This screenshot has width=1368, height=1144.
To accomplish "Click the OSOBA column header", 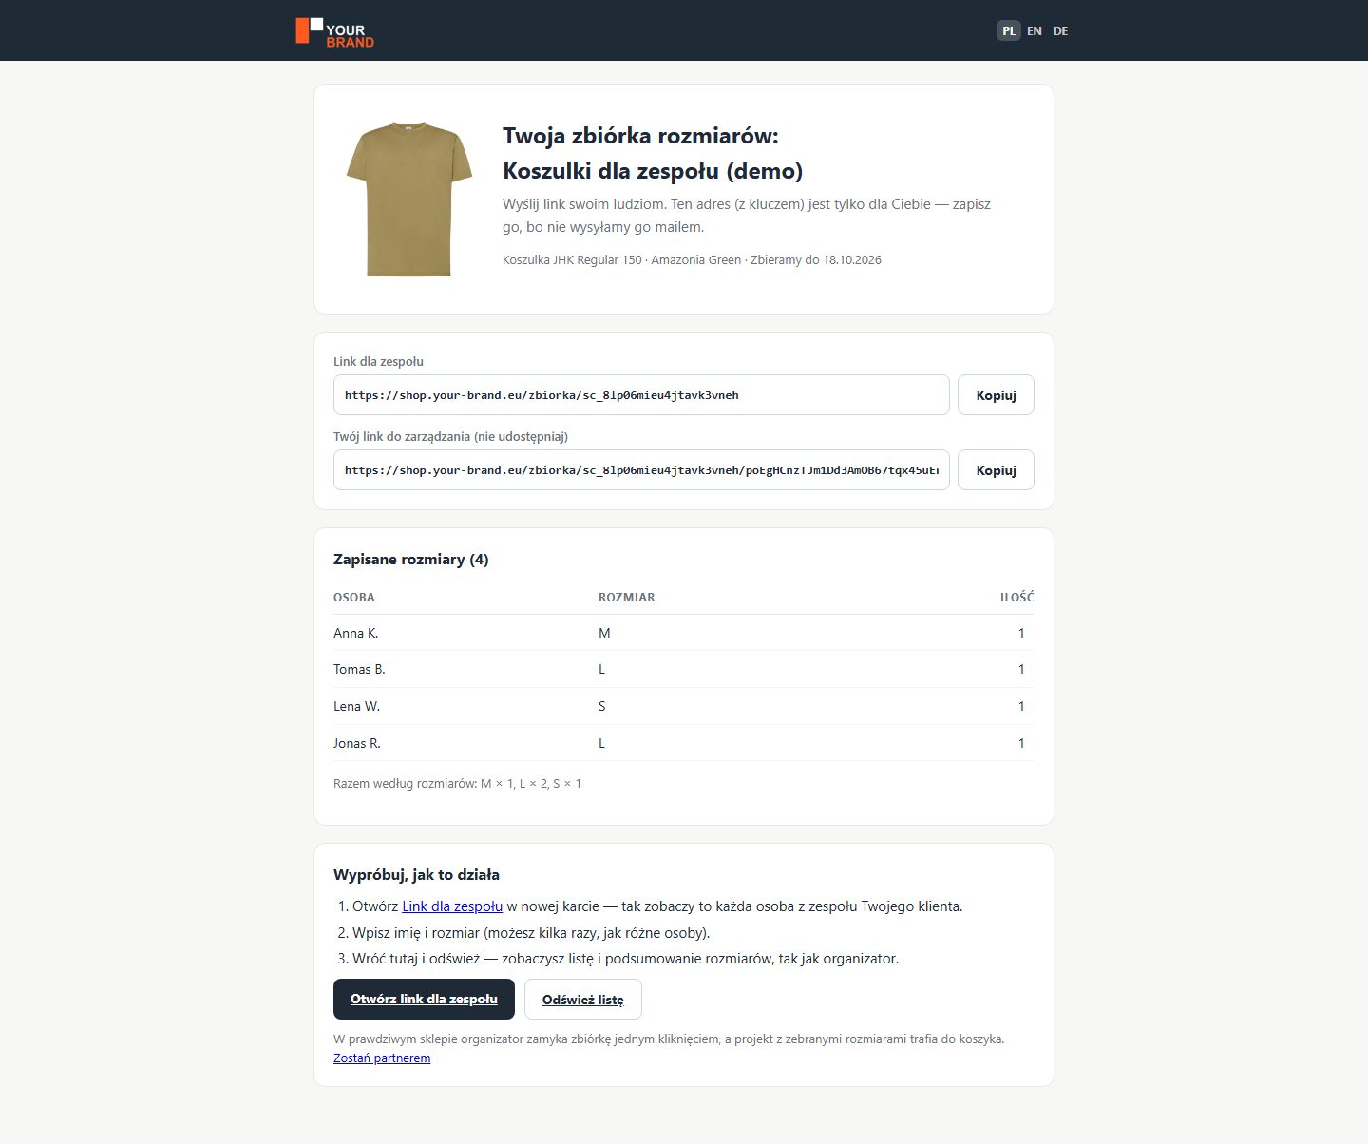I will coord(354,598).
